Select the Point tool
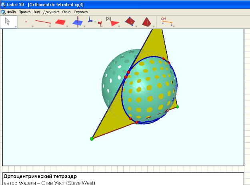The height and width of the screenshot is (185, 250). 26,22
